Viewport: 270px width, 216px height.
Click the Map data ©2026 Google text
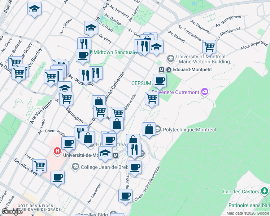coord(248,213)
